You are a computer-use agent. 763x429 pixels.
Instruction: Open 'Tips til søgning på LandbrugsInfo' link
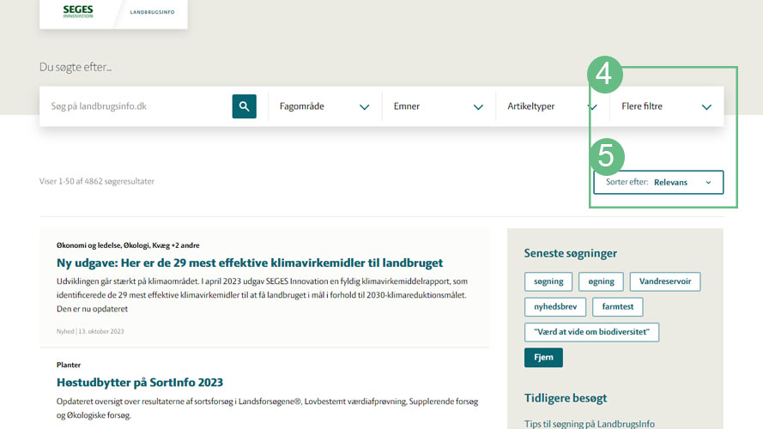click(x=590, y=424)
